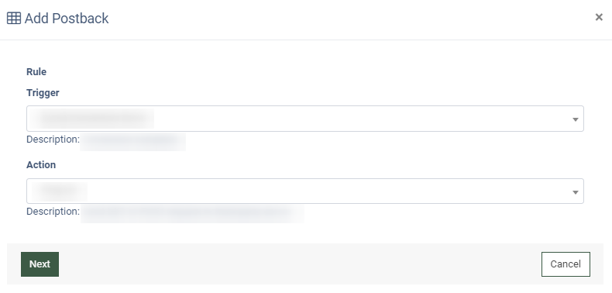Open the Action combo box

click(x=304, y=191)
